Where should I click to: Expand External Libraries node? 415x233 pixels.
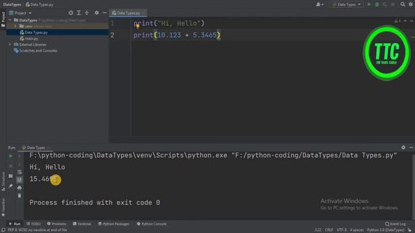pyautogui.click(x=10, y=45)
